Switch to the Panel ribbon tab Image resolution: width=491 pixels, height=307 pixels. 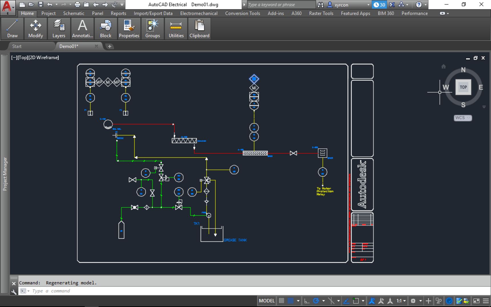pos(98,13)
